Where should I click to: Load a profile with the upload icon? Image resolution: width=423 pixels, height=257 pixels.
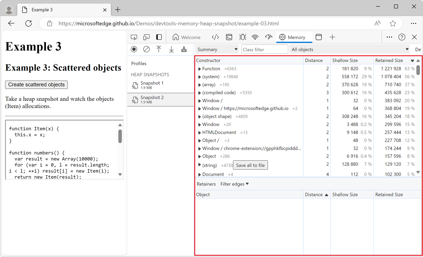coord(159,49)
